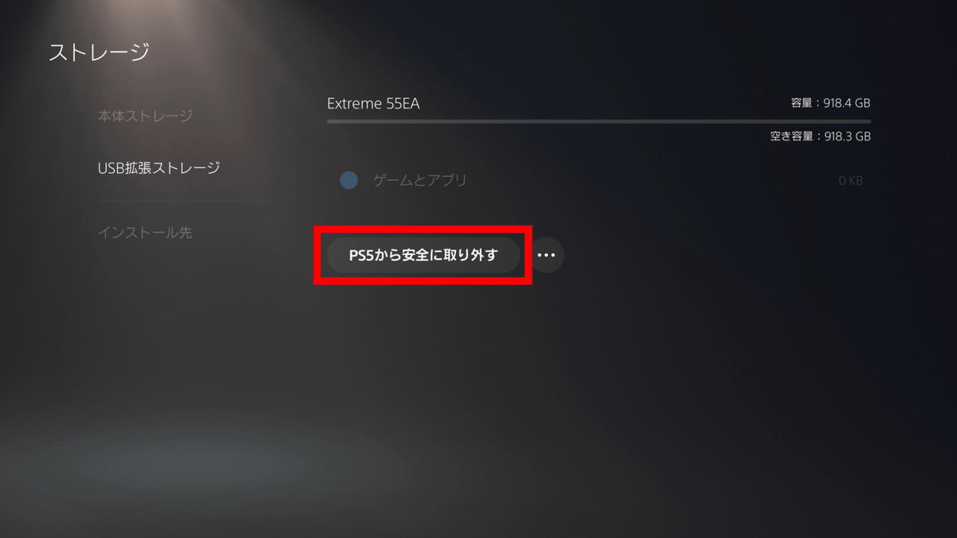Image resolution: width=957 pixels, height=538 pixels.
Task: Click the 918.4 GB capacity value
Action: click(845, 104)
